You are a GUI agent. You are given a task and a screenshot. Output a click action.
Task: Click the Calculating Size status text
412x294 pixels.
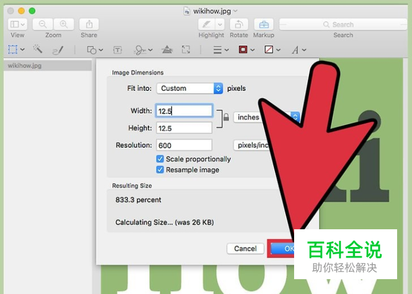tap(164, 223)
